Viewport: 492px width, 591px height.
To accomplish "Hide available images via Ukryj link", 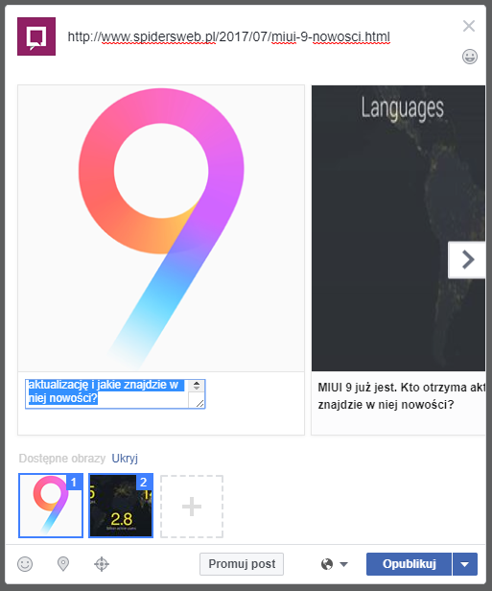I will [x=125, y=459].
